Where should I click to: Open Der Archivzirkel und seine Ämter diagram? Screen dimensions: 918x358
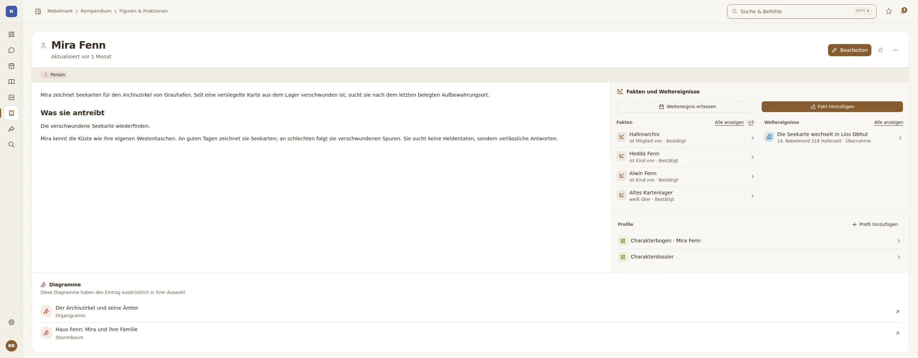[470, 311]
